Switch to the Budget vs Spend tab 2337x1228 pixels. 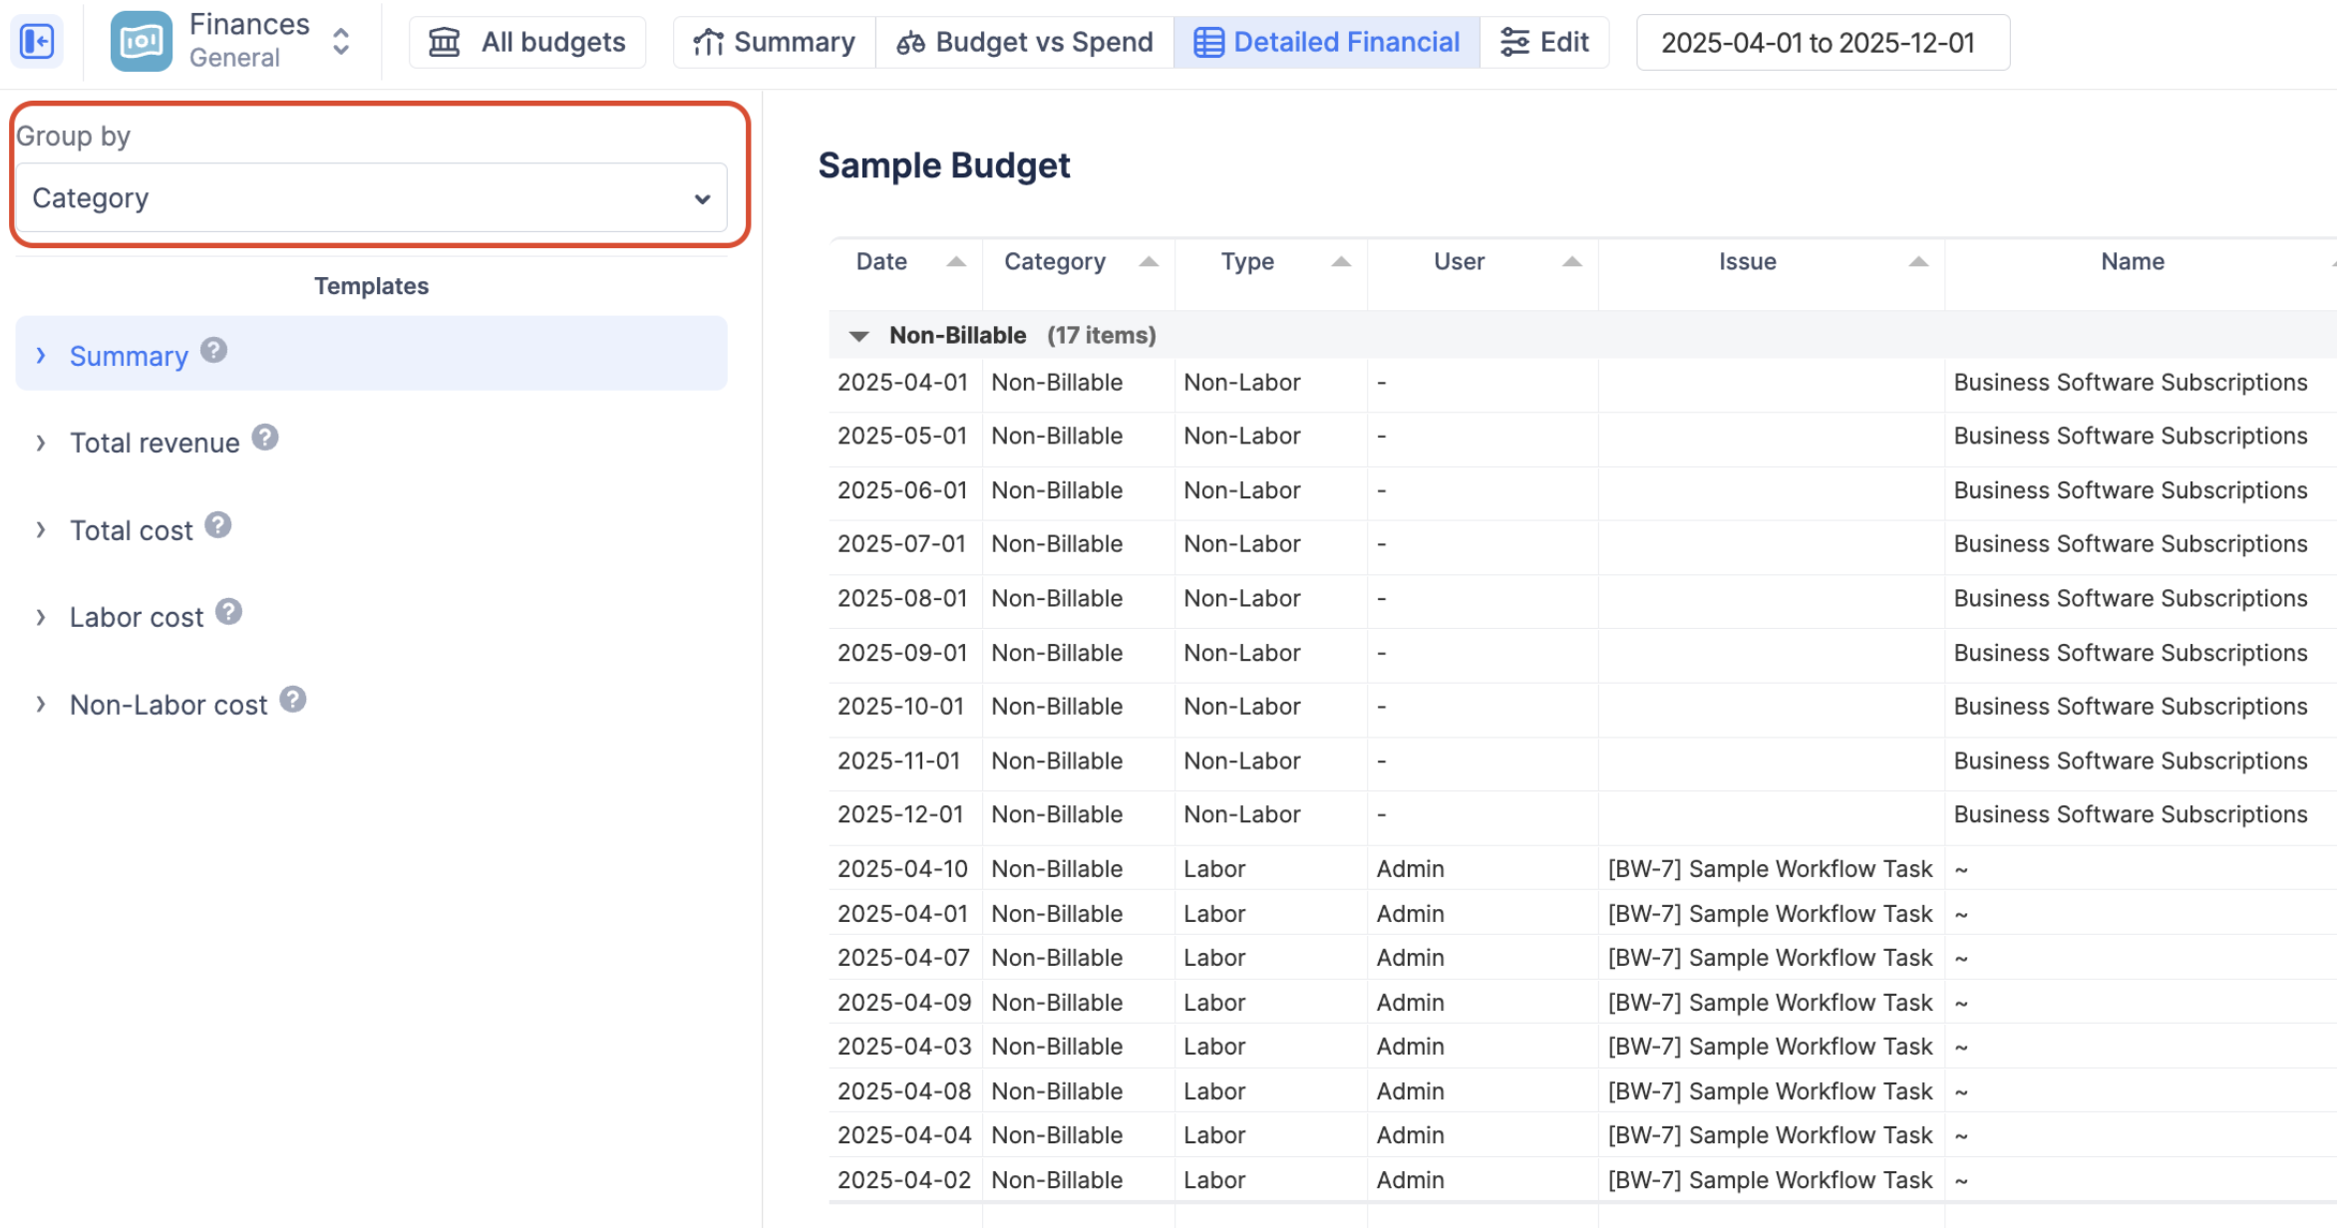tap(1024, 42)
